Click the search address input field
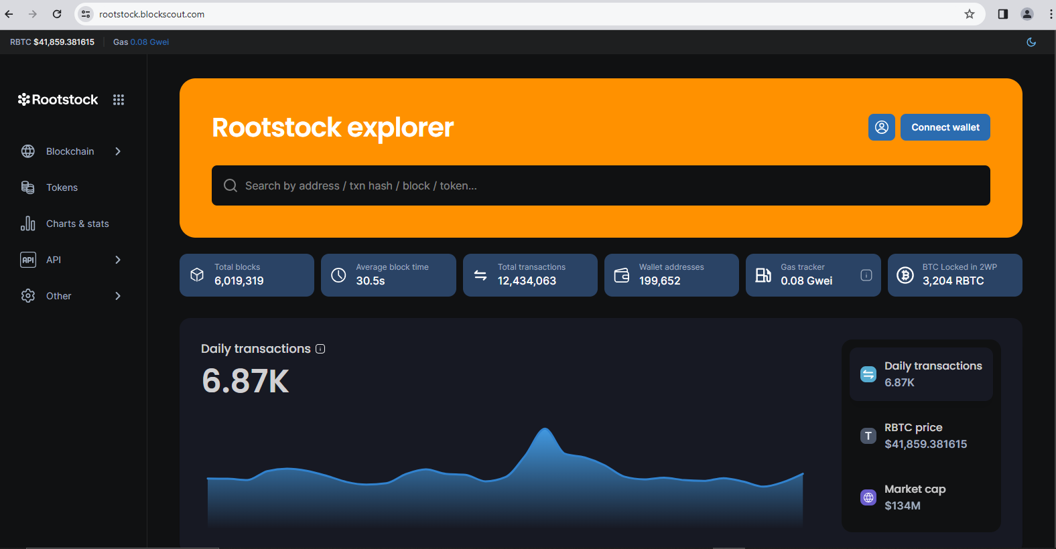 [x=600, y=185]
